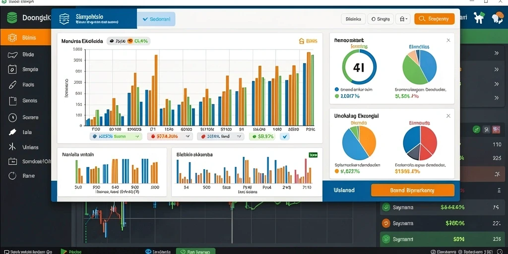Open the Bida item's sidebar icon
This screenshot has height=254, width=508.
(12, 55)
